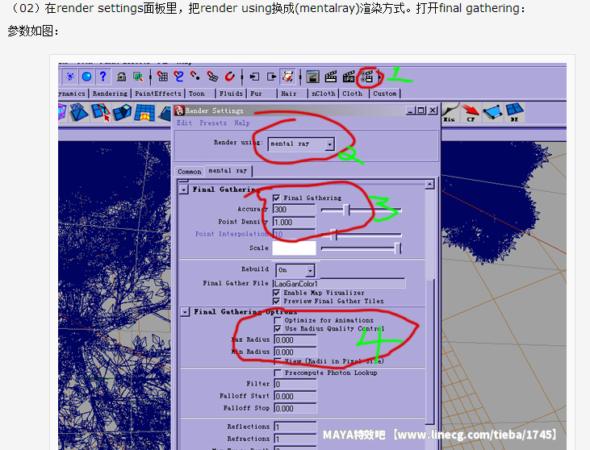Screen dimensions: 590x450
Task: Switch to the Common tab
Action: click(190, 172)
